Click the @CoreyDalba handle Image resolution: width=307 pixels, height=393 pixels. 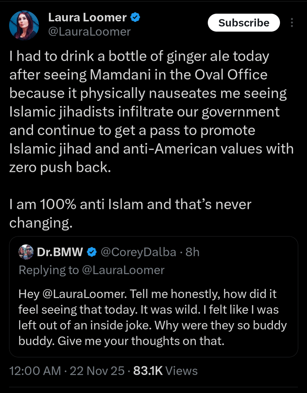138,252
